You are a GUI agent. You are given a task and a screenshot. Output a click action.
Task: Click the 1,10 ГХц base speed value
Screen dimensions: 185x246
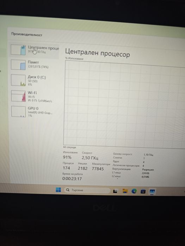point(148,155)
